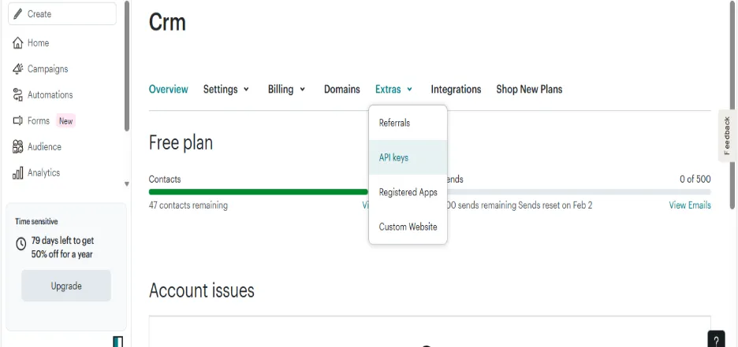738x347 pixels.
Task: Choose Registered Apps menu entry
Action: [408, 193]
